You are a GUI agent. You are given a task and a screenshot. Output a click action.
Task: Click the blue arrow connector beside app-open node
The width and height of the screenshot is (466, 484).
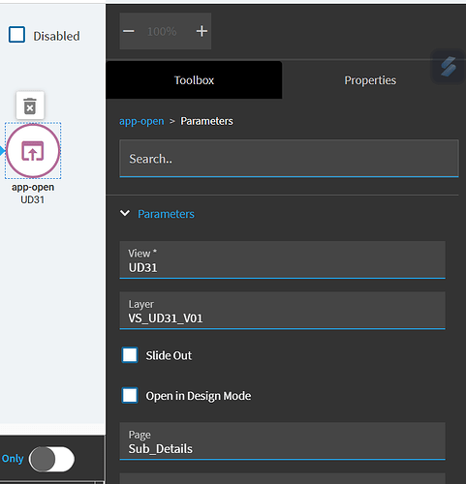(2, 151)
